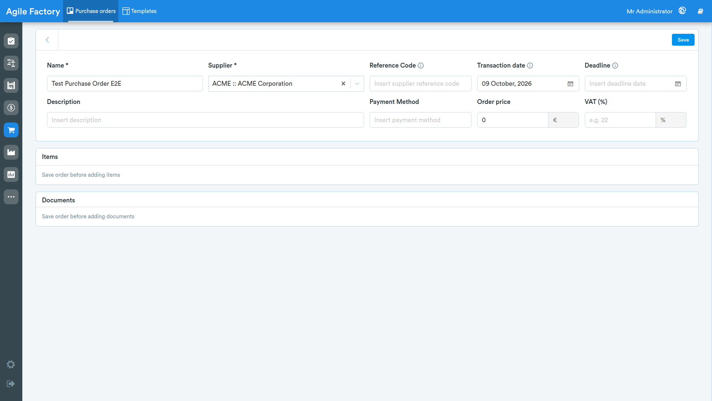The image size is (712, 401).
Task: Go back using the left chevron
Action: (47, 40)
